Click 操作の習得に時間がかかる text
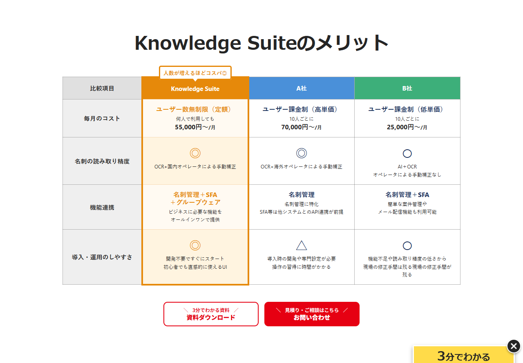Screen dimensions: 523x363 [x=302, y=267]
